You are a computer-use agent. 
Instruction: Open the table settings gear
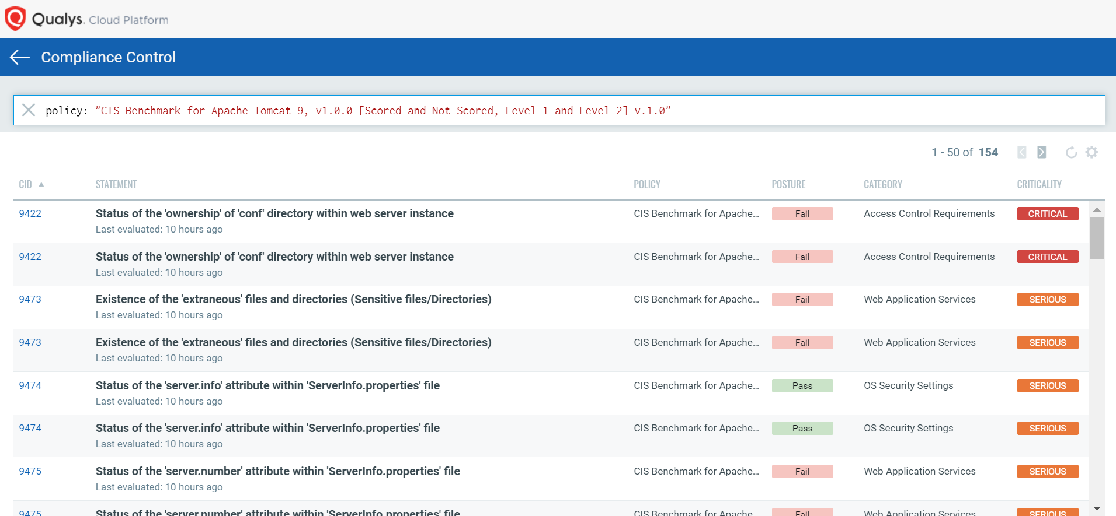click(x=1091, y=152)
